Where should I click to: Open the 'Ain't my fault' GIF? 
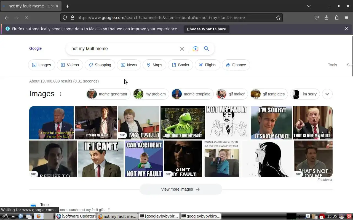[x=183, y=159]
